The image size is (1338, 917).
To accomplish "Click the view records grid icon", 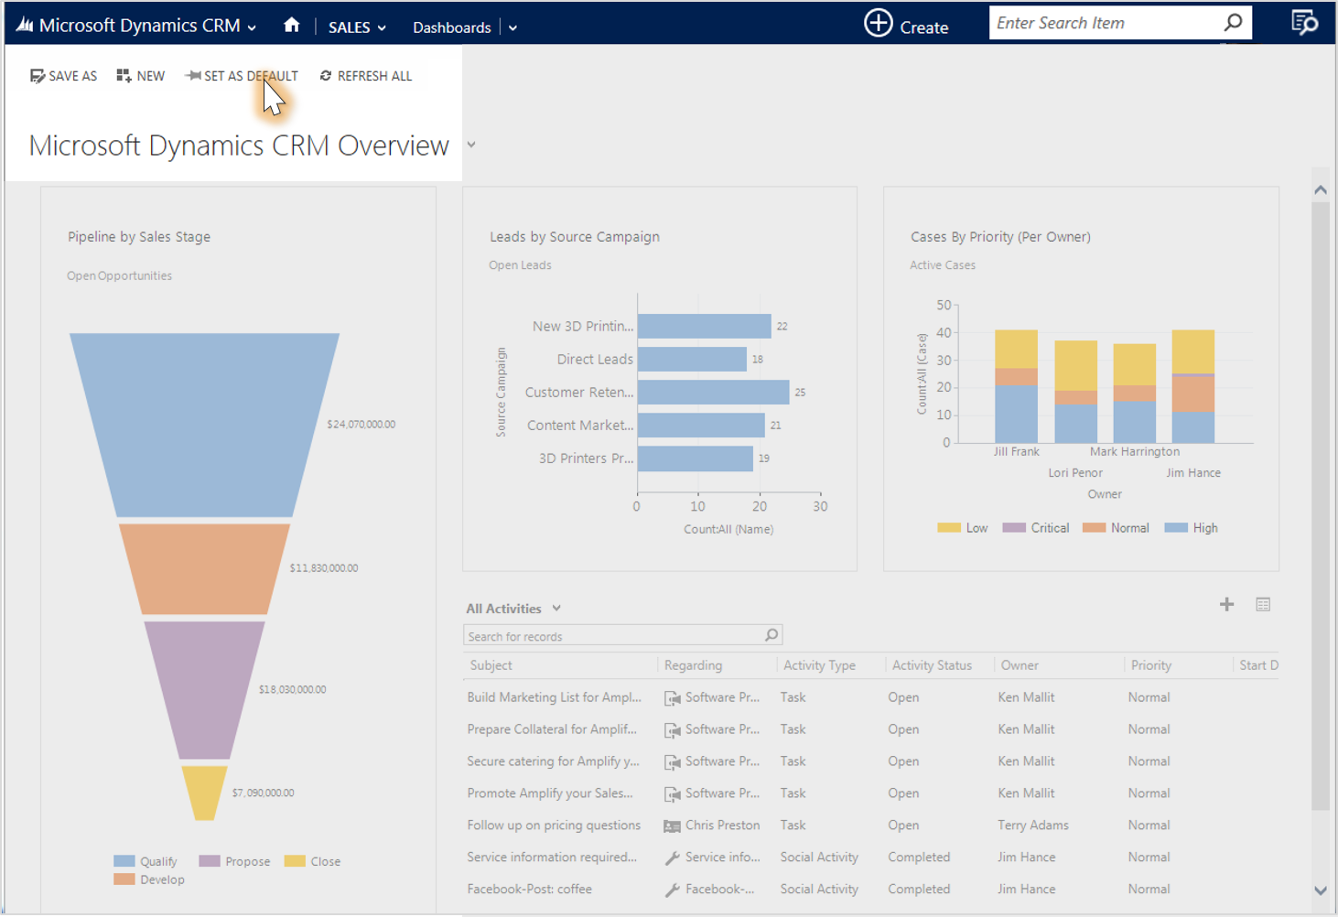I will point(1263,604).
